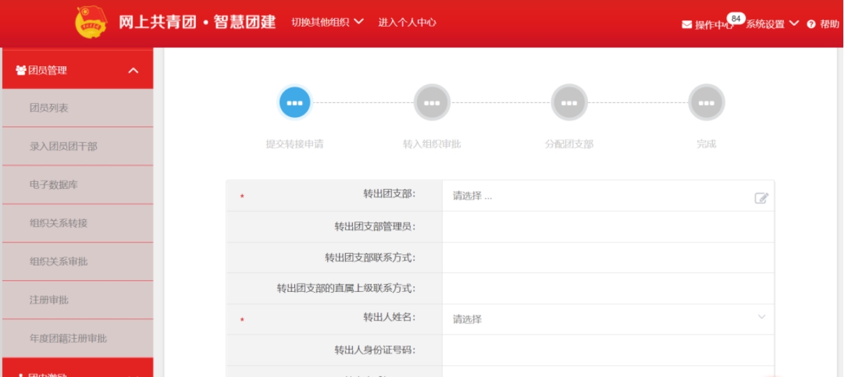
Task: Go to 录入团员团干部 sidebar item
Action: coord(63,146)
